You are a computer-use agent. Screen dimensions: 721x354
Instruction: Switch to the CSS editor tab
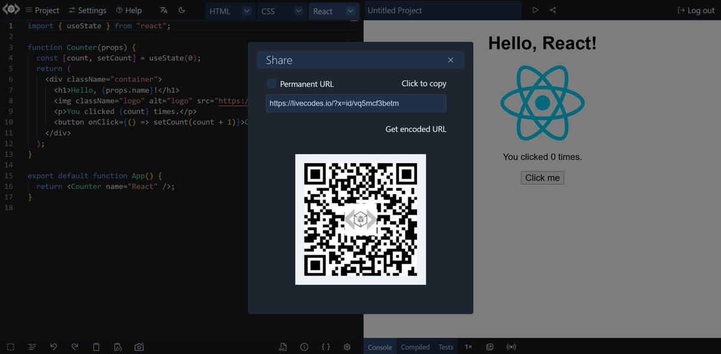(268, 11)
